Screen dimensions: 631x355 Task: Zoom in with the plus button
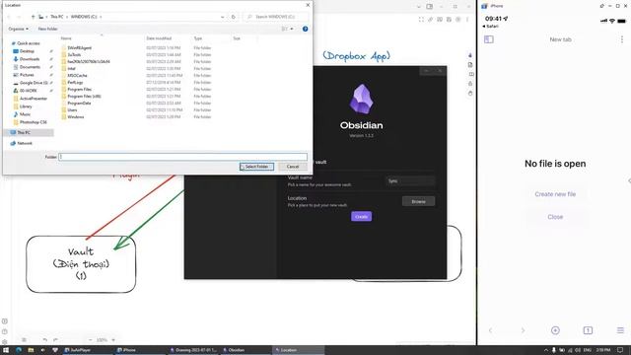click(x=113, y=340)
